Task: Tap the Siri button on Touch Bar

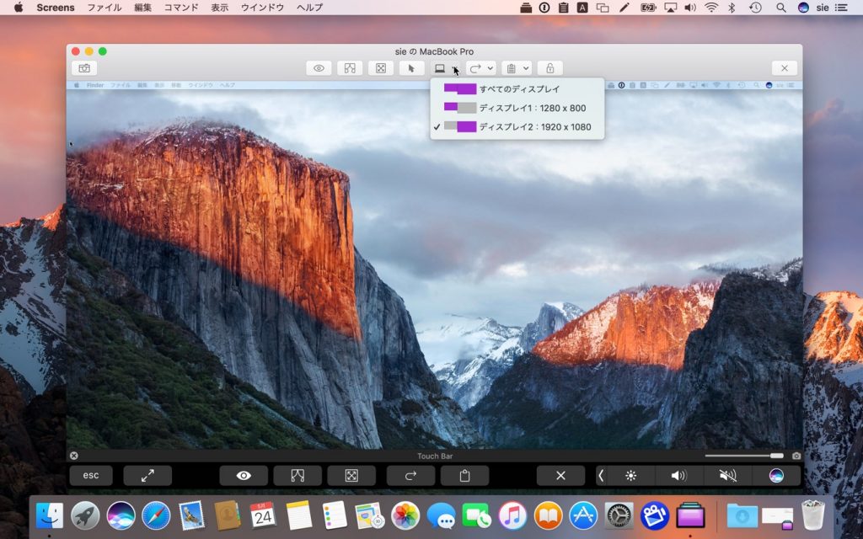Action: click(776, 476)
